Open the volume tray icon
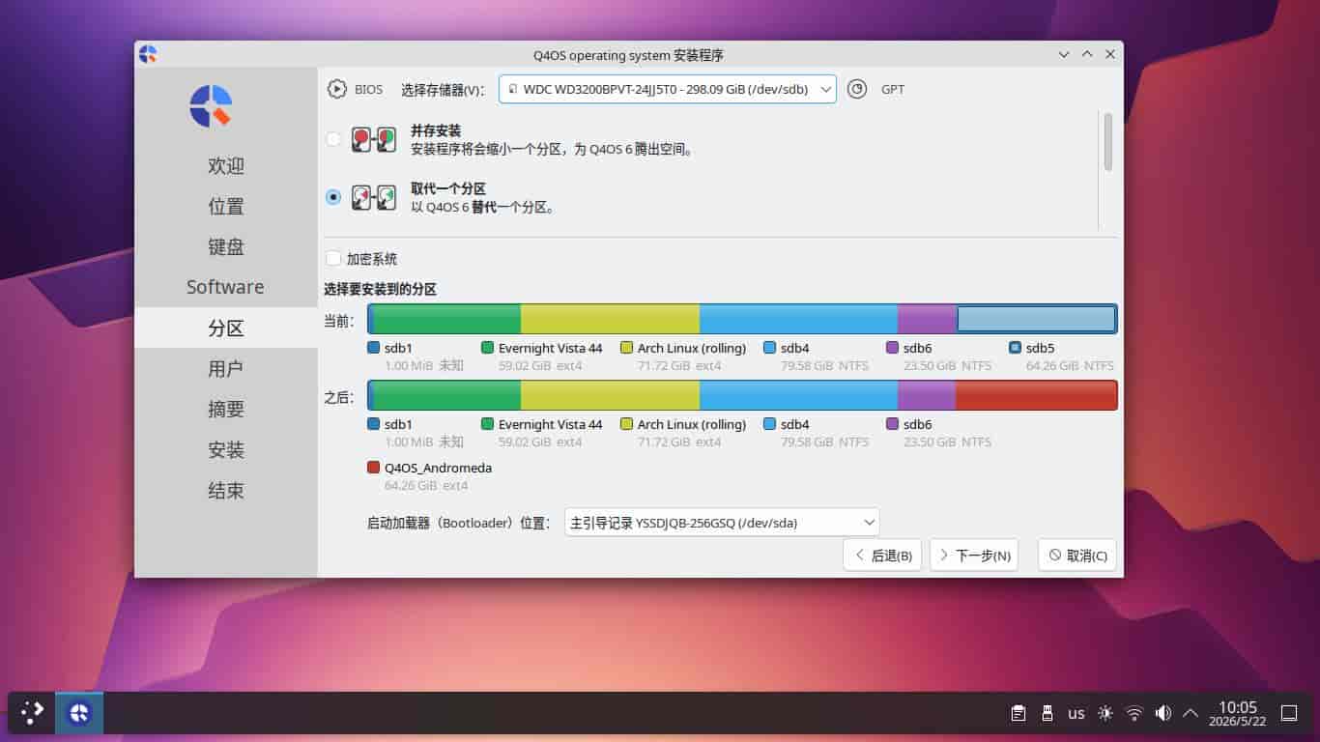Viewport: 1320px width, 742px height. 1163,713
